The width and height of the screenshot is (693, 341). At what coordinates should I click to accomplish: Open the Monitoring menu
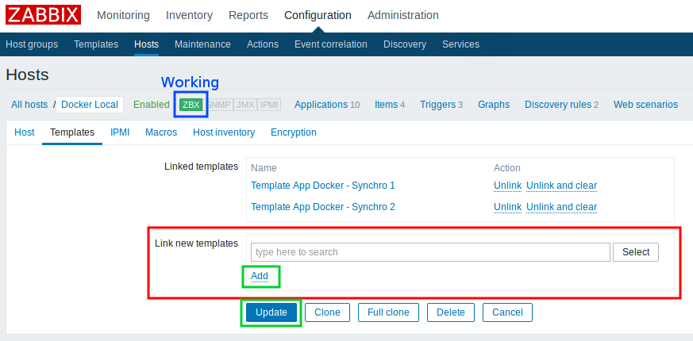123,15
